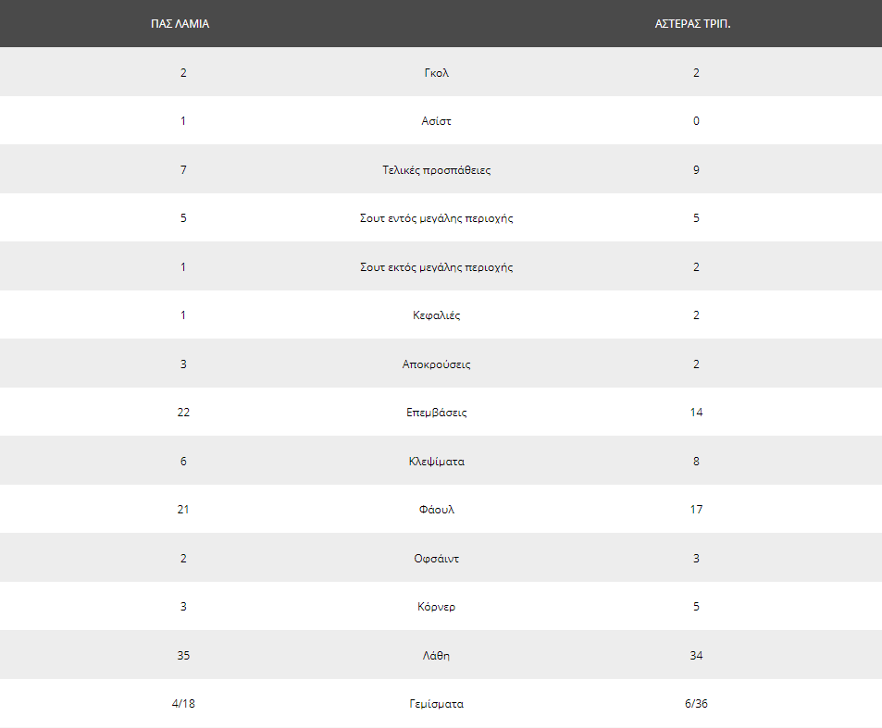Image resolution: width=882 pixels, height=728 pixels.
Task: Select the Γκολ statistic label
Action: [x=437, y=72]
